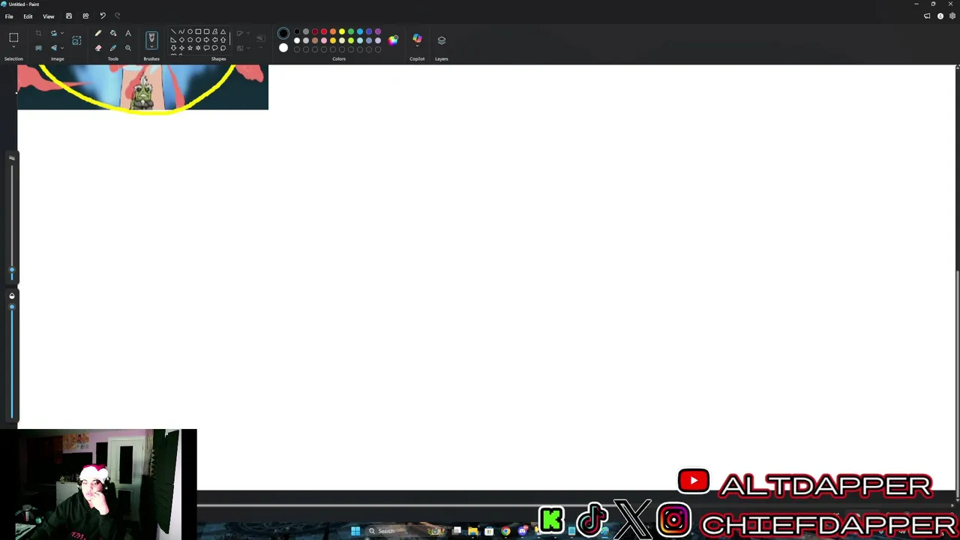The width and height of the screenshot is (960, 540).
Task: Open Paint Settings gear icon
Action: pos(952,16)
